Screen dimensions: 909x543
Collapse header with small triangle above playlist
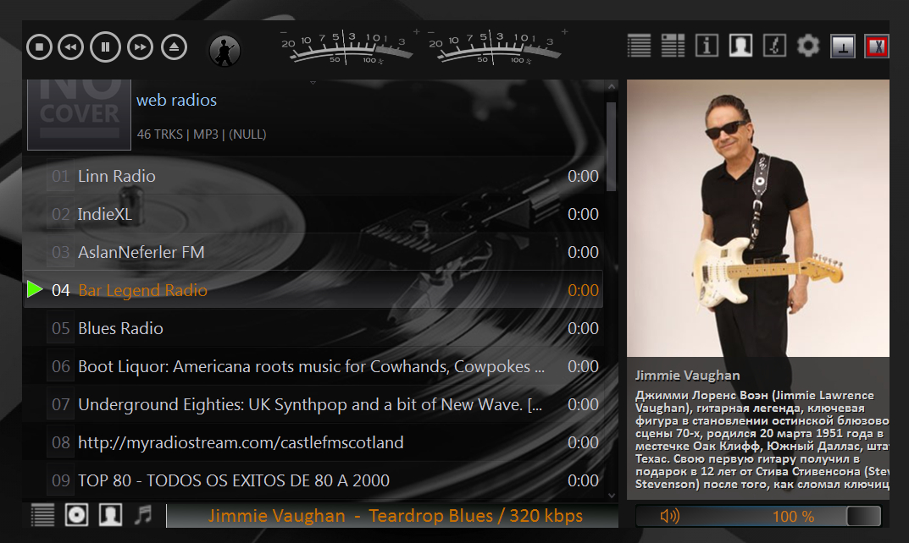313,84
